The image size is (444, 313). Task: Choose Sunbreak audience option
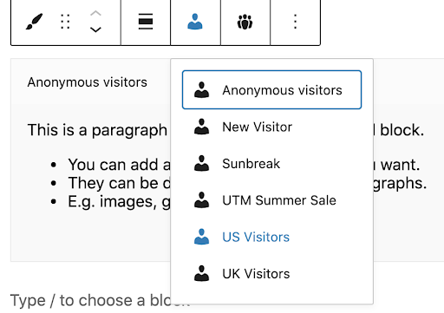271,164
